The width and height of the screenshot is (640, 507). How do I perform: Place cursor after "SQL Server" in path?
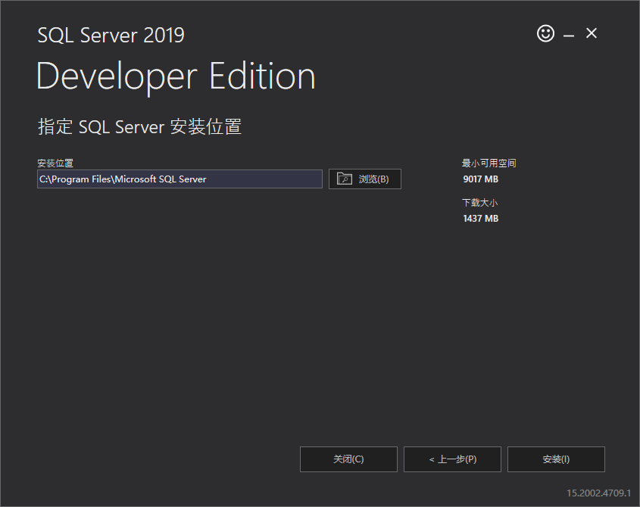click(x=207, y=179)
